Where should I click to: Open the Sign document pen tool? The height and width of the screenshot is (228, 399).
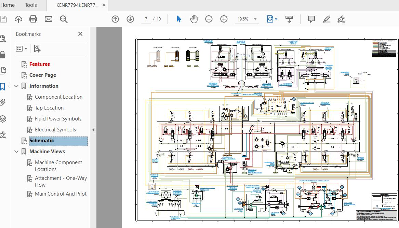click(x=341, y=19)
